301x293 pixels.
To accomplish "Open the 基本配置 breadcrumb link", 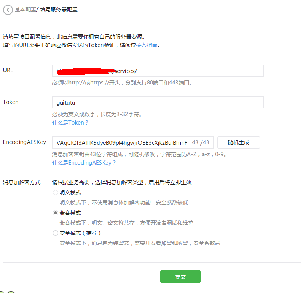I will coord(25,10).
